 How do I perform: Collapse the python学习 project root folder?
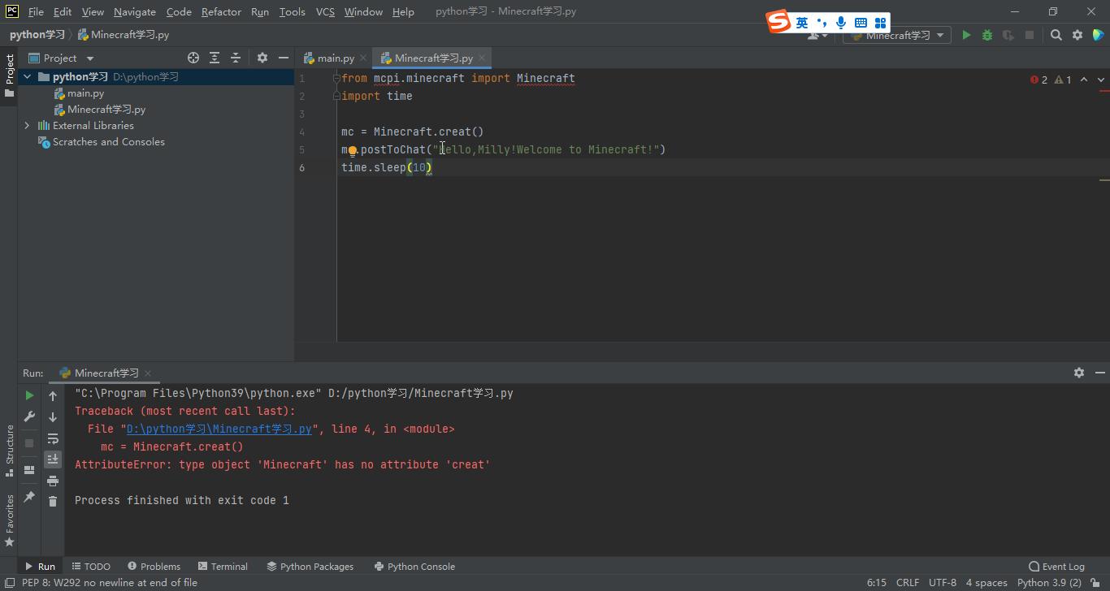[28, 77]
